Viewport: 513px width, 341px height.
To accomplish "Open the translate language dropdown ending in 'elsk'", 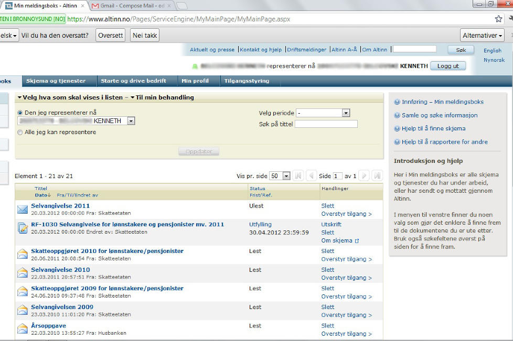I will 8,35.
